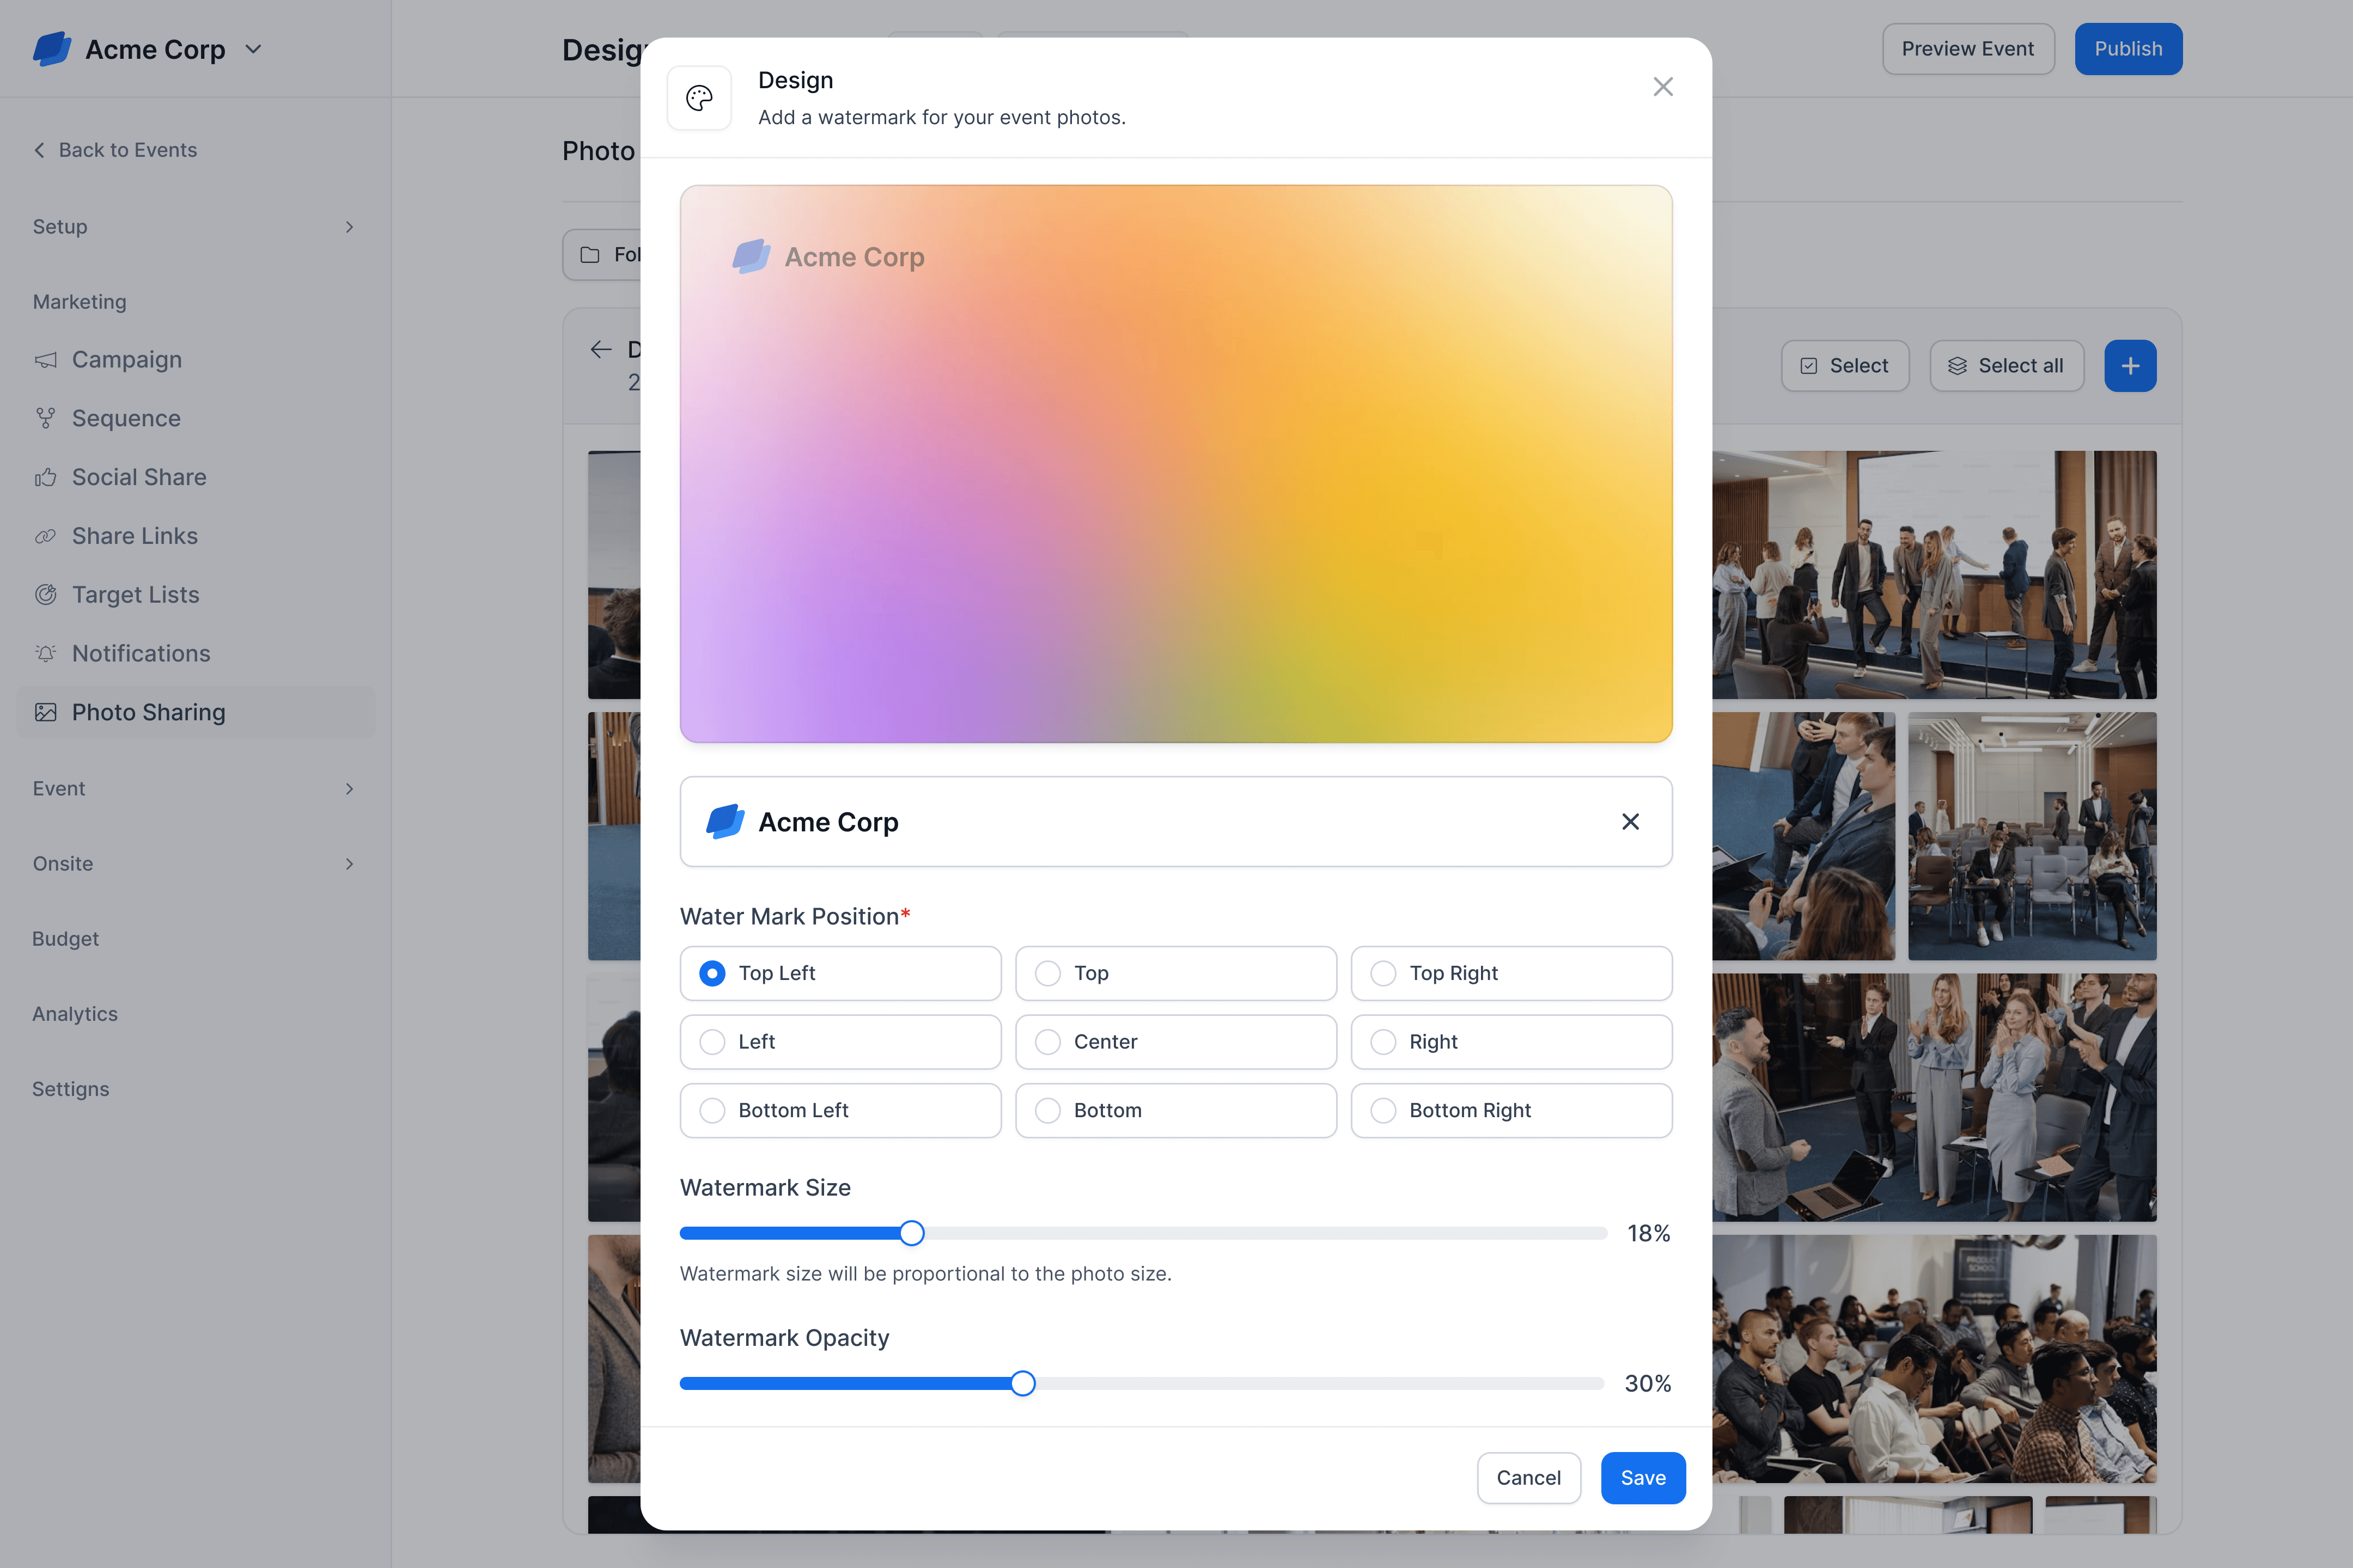Open the stage presentation photo thumbnail

(1934, 575)
